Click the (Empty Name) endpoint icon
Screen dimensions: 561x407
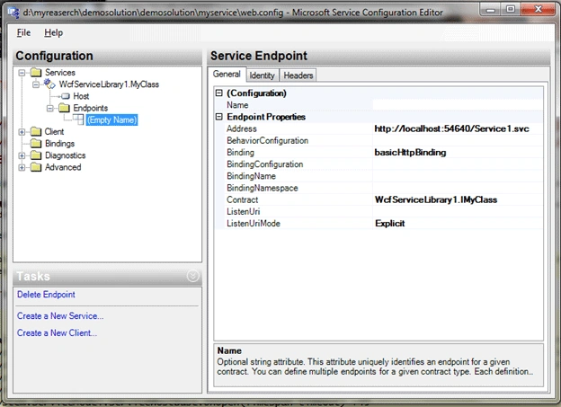[x=78, y=119]
